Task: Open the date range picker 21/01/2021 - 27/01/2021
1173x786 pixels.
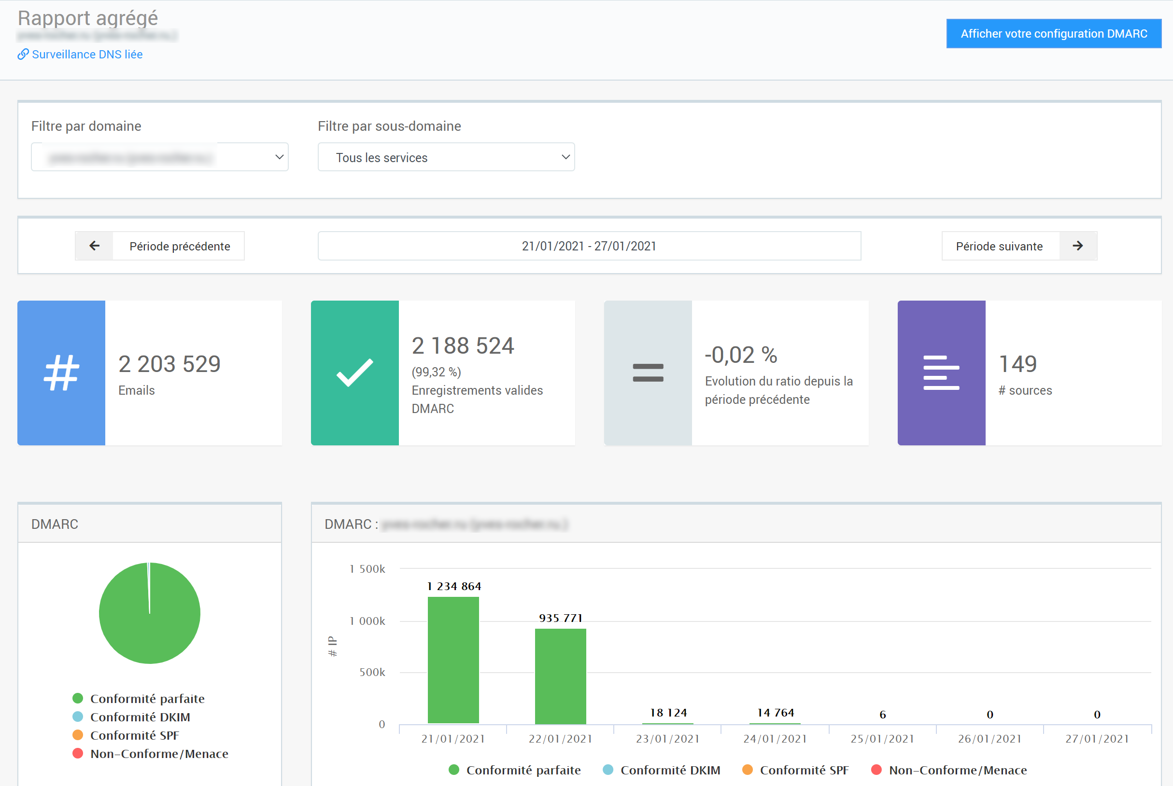Action: (x=589, y=246)
